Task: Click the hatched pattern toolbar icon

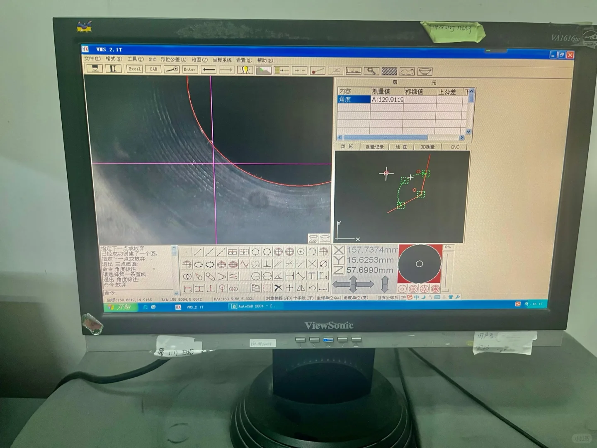Action: 389,71
